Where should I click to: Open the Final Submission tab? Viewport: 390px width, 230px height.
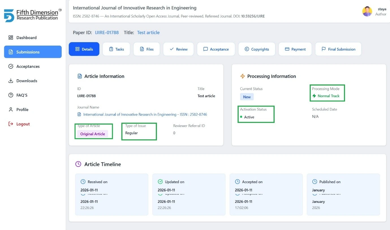338,49
